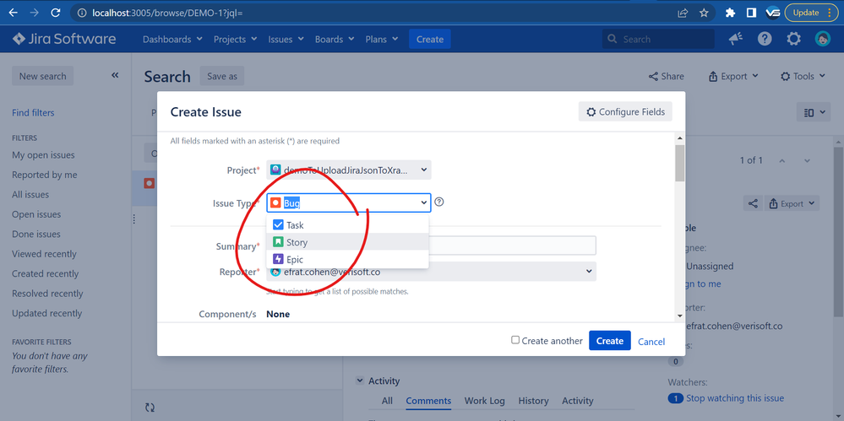Click the Find filters link
The image size is (844, 421).
point(33,113)
